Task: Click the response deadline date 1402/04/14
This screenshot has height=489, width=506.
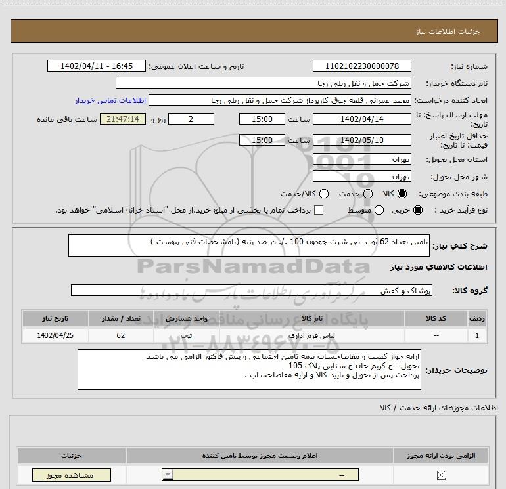Action: click(x=361, y=119)
